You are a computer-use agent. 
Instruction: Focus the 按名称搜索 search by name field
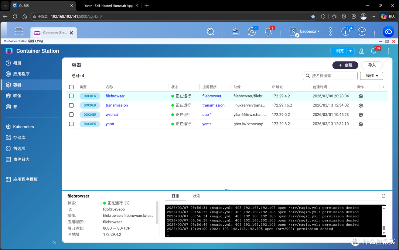tap(330, 76)
